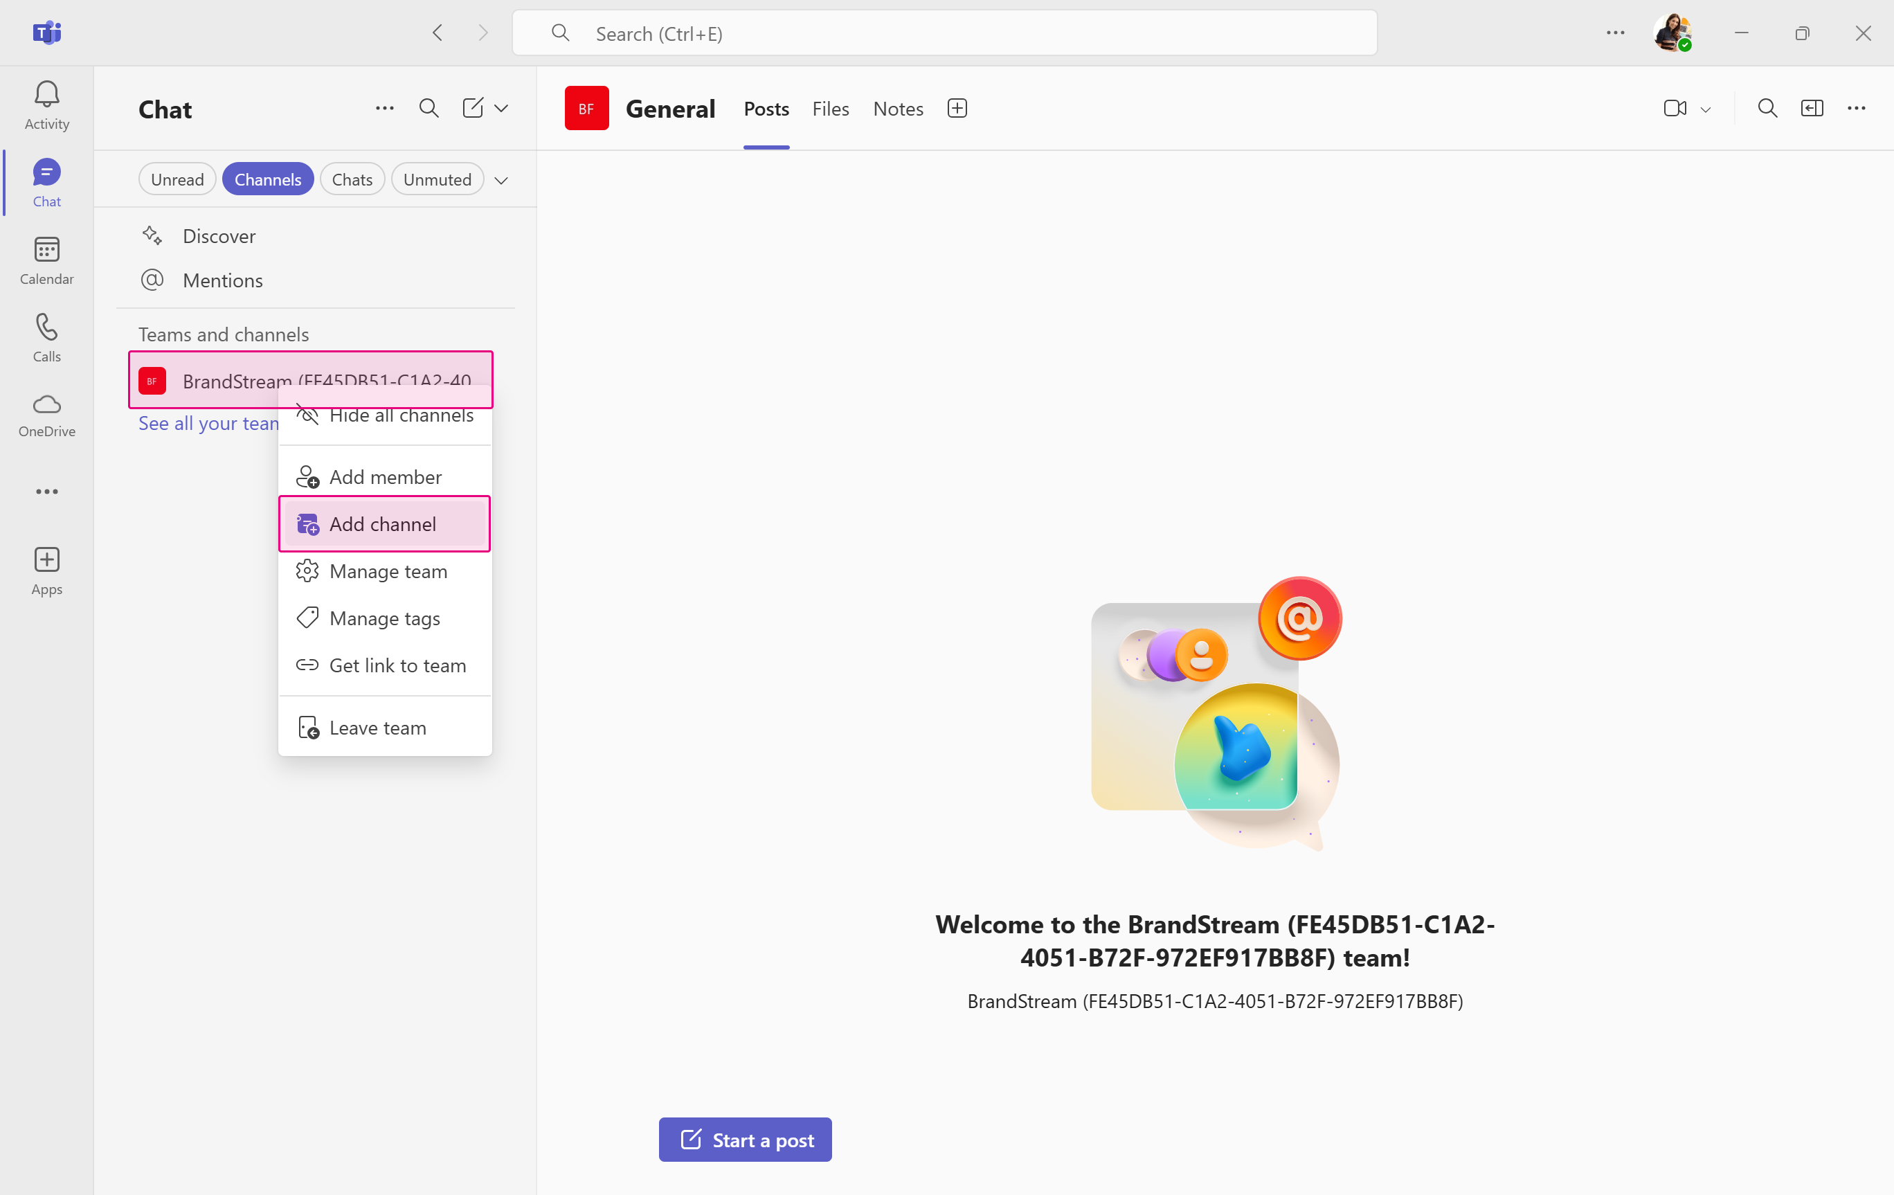The height and width of the screenshot is (1195, 1894).
Task: Toggle the Unread filter
Action: [x=177, y=179]
